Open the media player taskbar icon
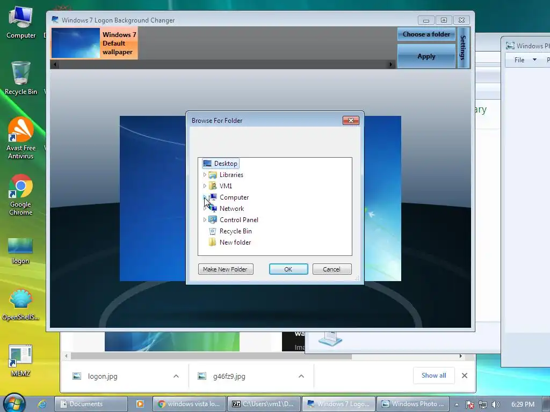This screenshot has height=412, width=550. click(140, 404)
